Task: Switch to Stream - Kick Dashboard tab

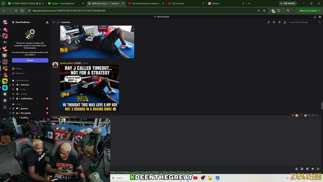Action: (x=66, y=4)
